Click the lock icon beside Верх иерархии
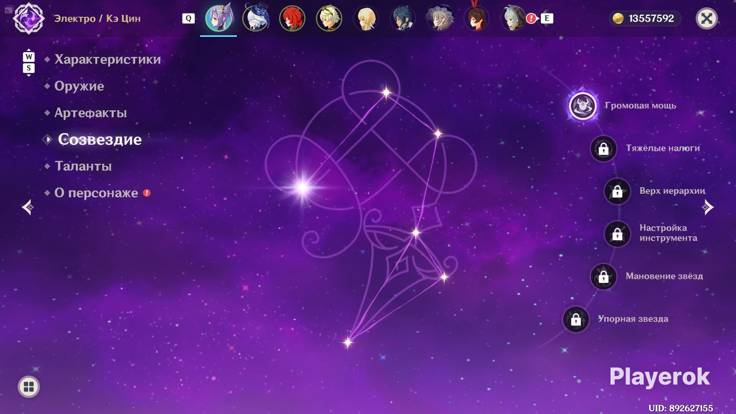Screen dimensions: 736x414 coord(617,191)
